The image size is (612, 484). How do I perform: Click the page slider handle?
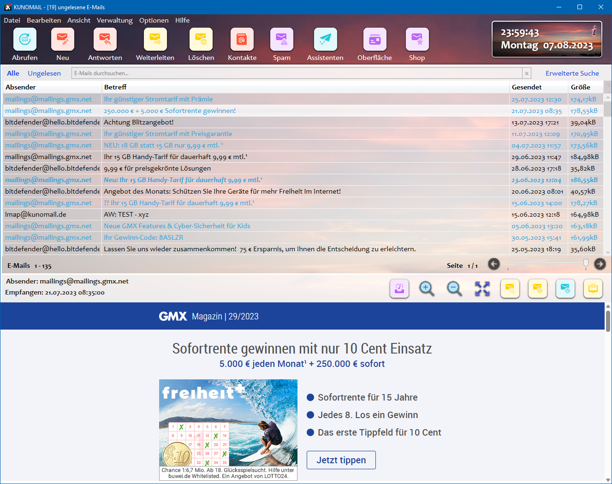coord(586,263)
